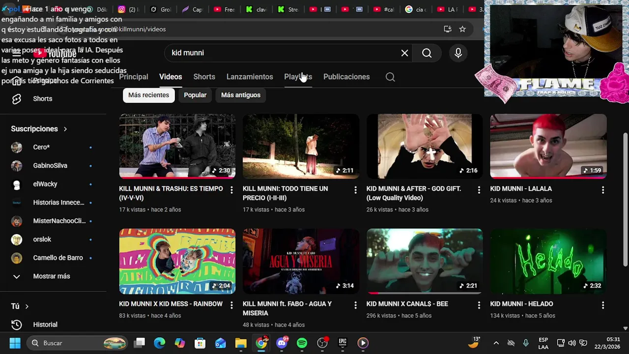Open options menu for GOD GIFT video
629x354 pixels.
tap(479, 190)
